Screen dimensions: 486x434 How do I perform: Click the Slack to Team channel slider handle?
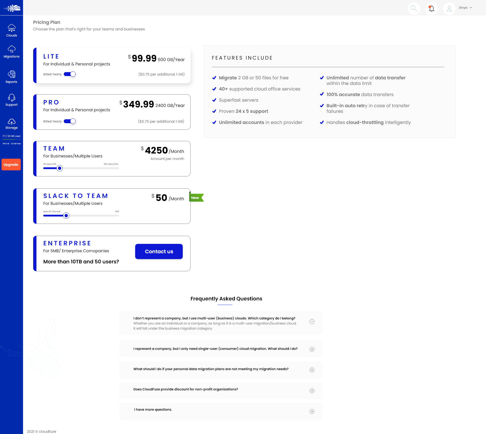[66, 215]
